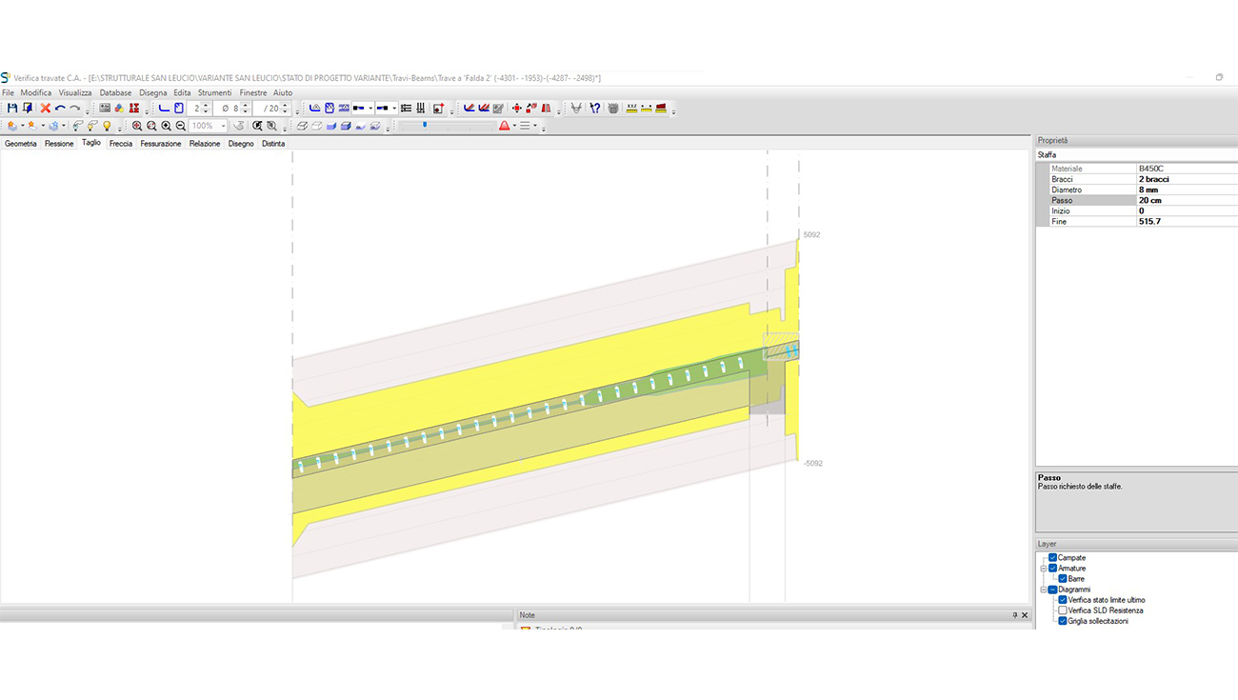1238x700 pixels.
Task: Click the help question mark icon
Action: 595,109
